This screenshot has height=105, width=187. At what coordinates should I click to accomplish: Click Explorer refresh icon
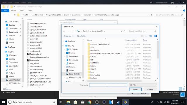[x=152, y=15]
